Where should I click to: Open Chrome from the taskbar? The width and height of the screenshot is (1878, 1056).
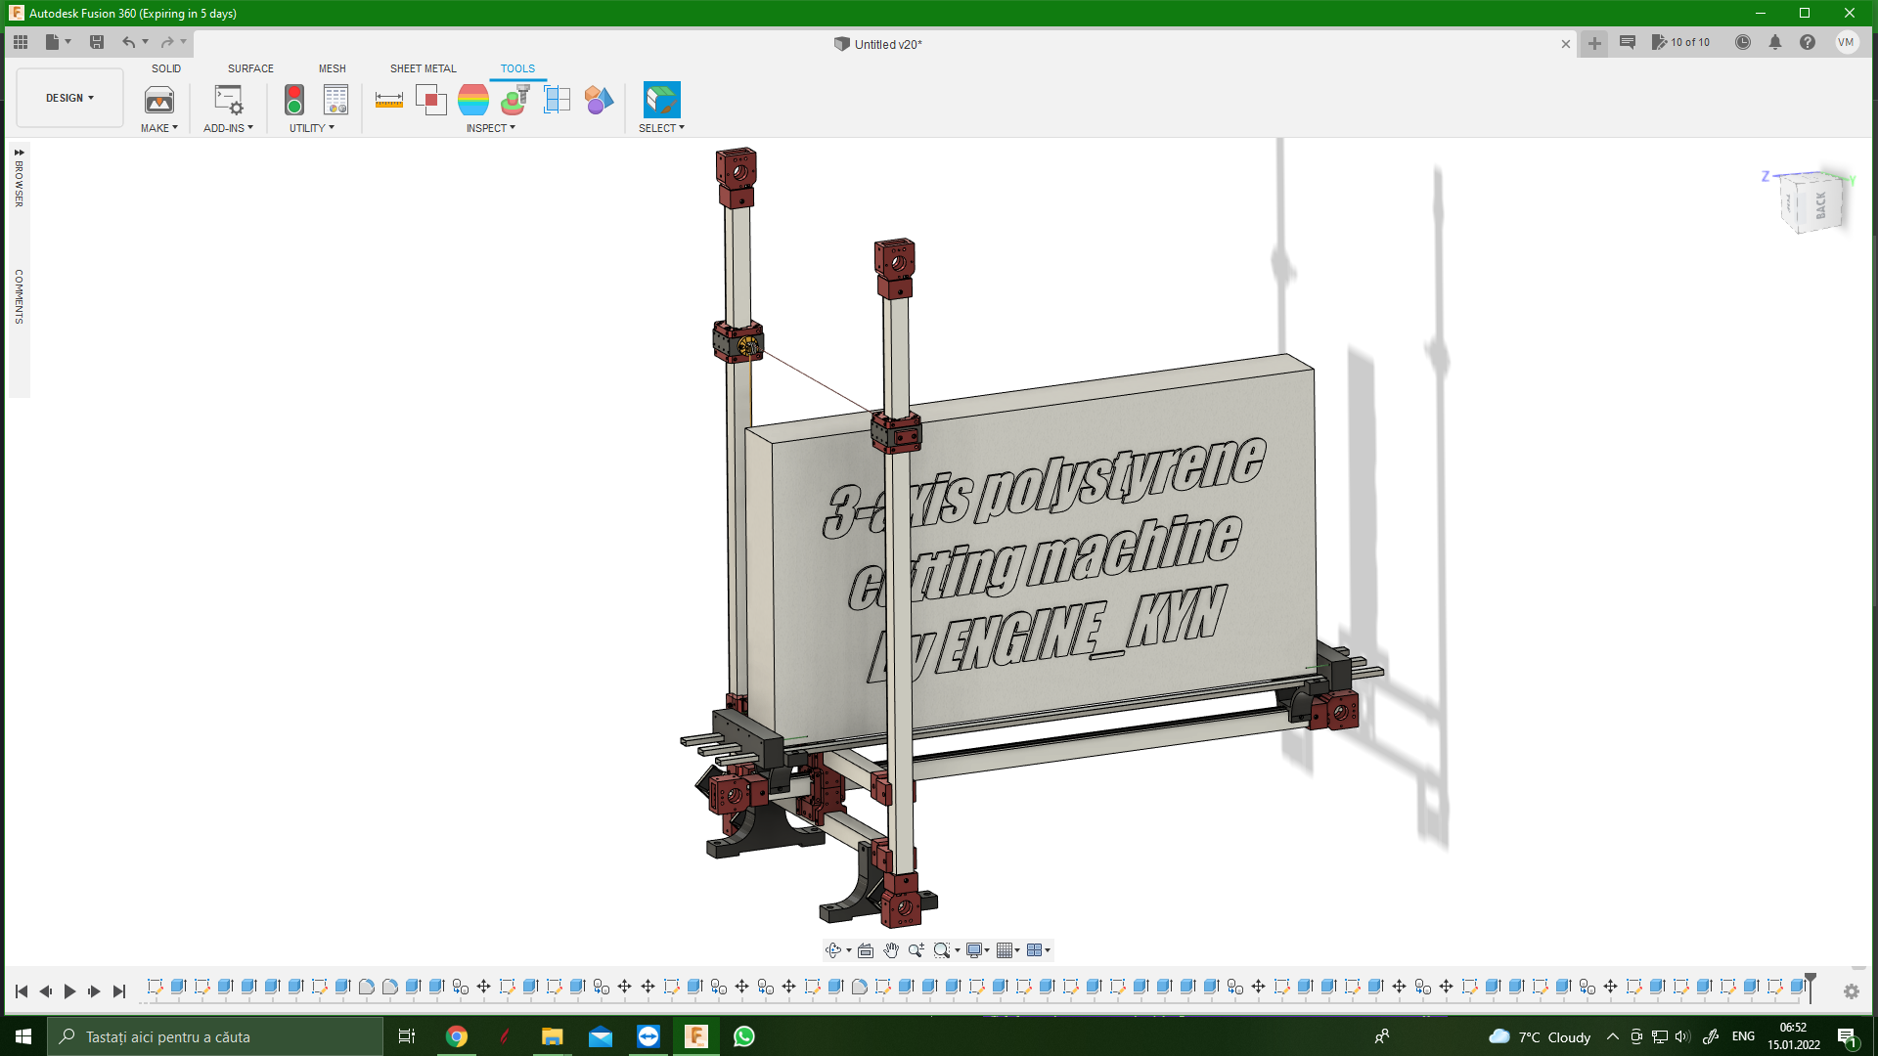[457, 1036]
